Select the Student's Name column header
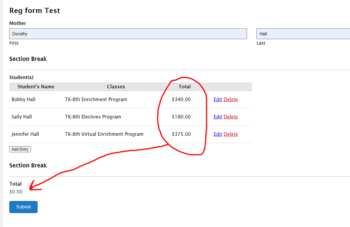Viewport: 350px width, 227px height. [36, 86]
